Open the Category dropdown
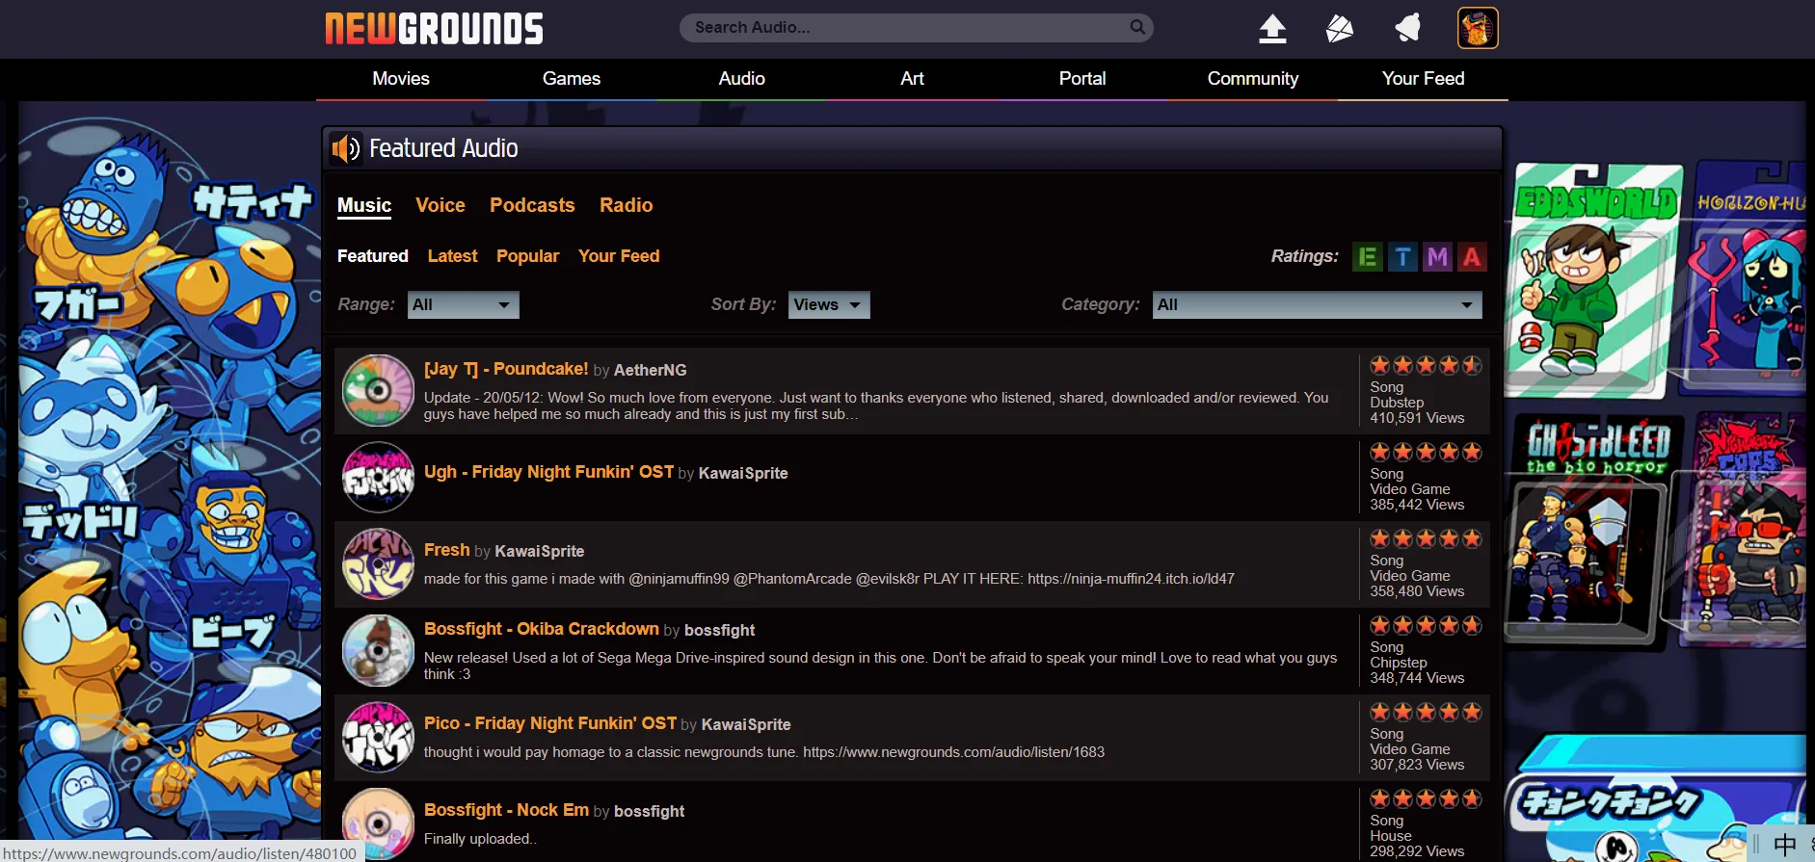This screenshot has width=1815, height=862. [1317, 304]
